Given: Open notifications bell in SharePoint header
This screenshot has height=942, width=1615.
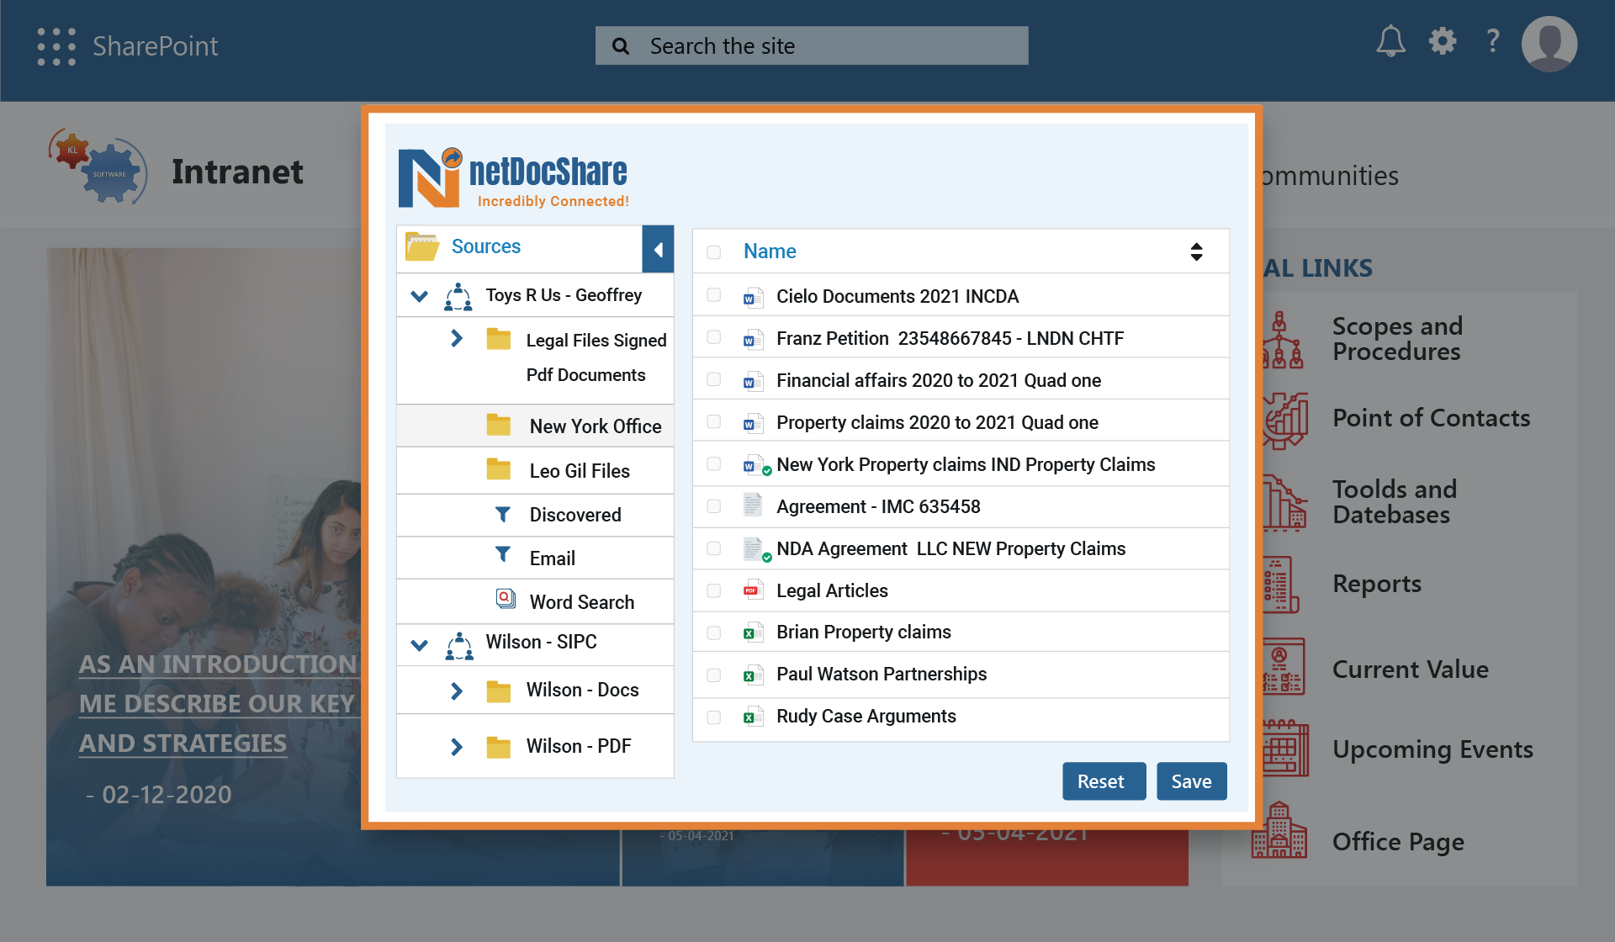Looking at the screenshot, I should (x=1390, y=41).
